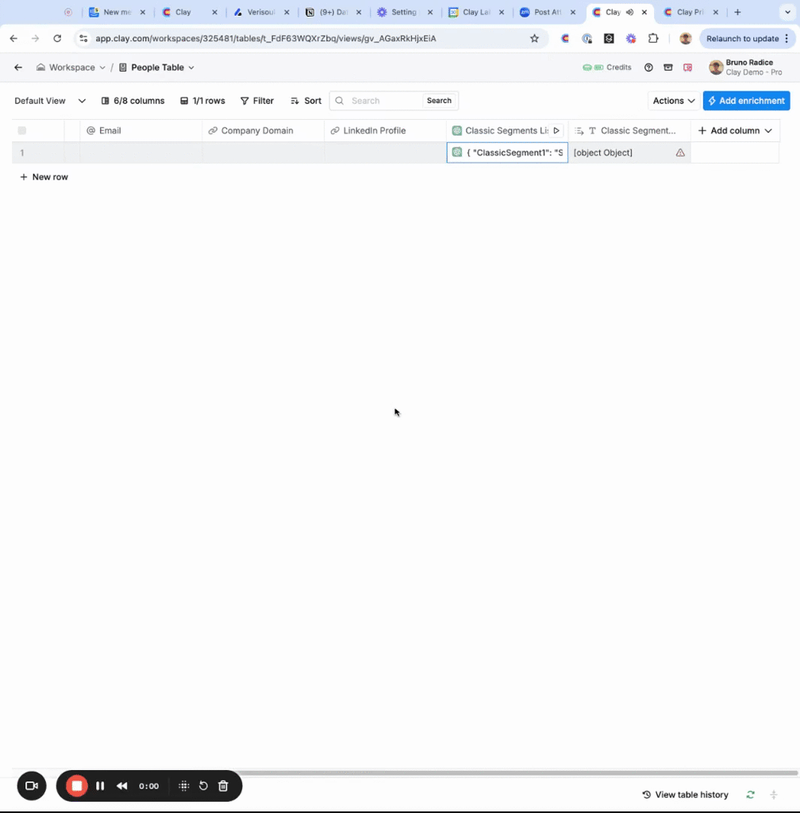This screenshot has height=813, width=800.
Task: Open the Filter menu in table toolbar
Action: [257, 101]
